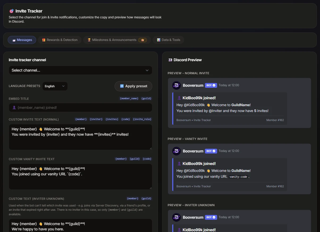Insert {inviter} tag for normal invite text
The width and height of the screenshot is (320, 232).
pos(96,119)
